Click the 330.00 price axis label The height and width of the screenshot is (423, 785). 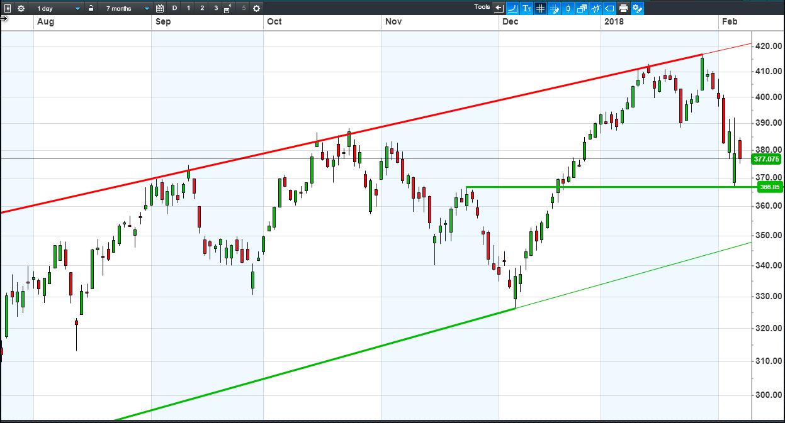point(769,296)
